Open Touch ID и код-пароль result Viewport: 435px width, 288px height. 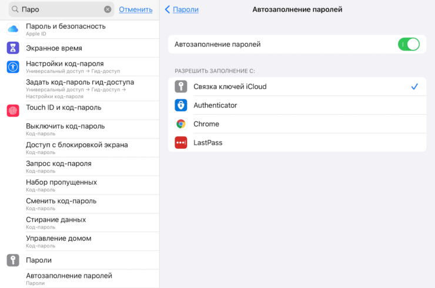(79, 110)
